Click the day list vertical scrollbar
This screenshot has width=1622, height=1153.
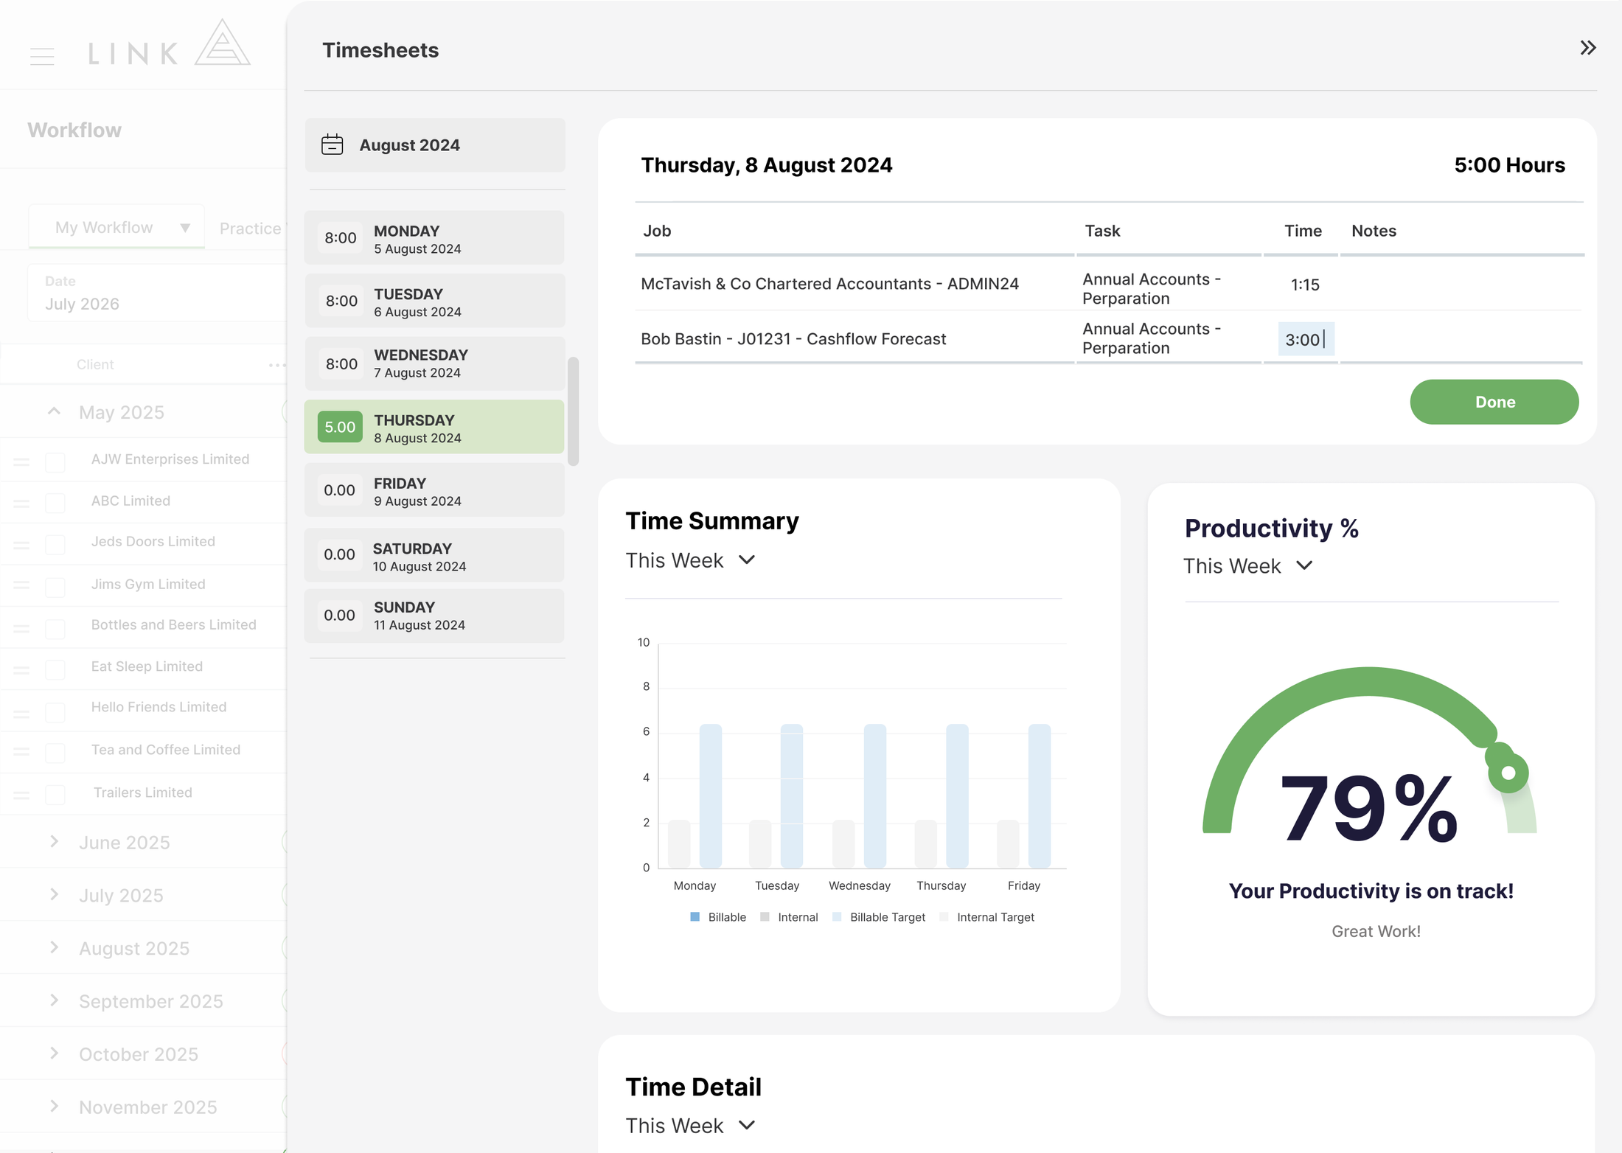click(573, 411)
